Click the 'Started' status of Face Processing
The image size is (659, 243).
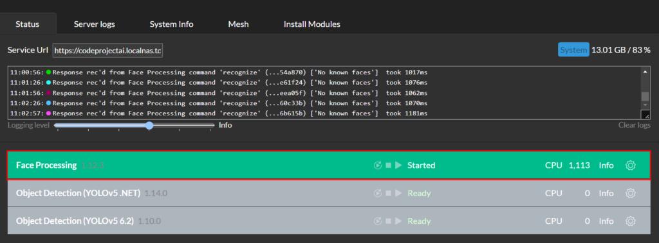[421, 165]
